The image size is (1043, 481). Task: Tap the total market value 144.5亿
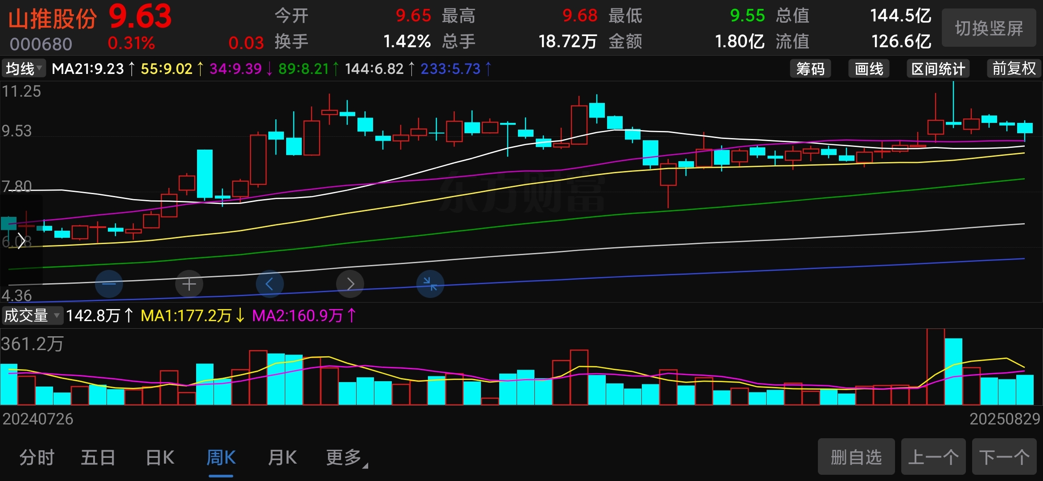click(901, 16)
